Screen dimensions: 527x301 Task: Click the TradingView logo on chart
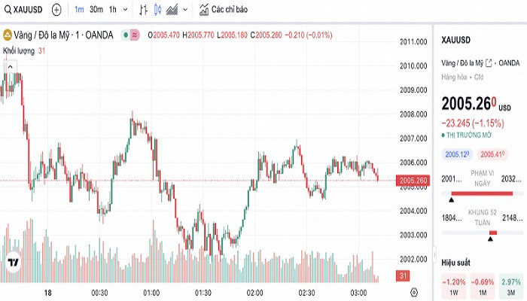coord(13,263)
